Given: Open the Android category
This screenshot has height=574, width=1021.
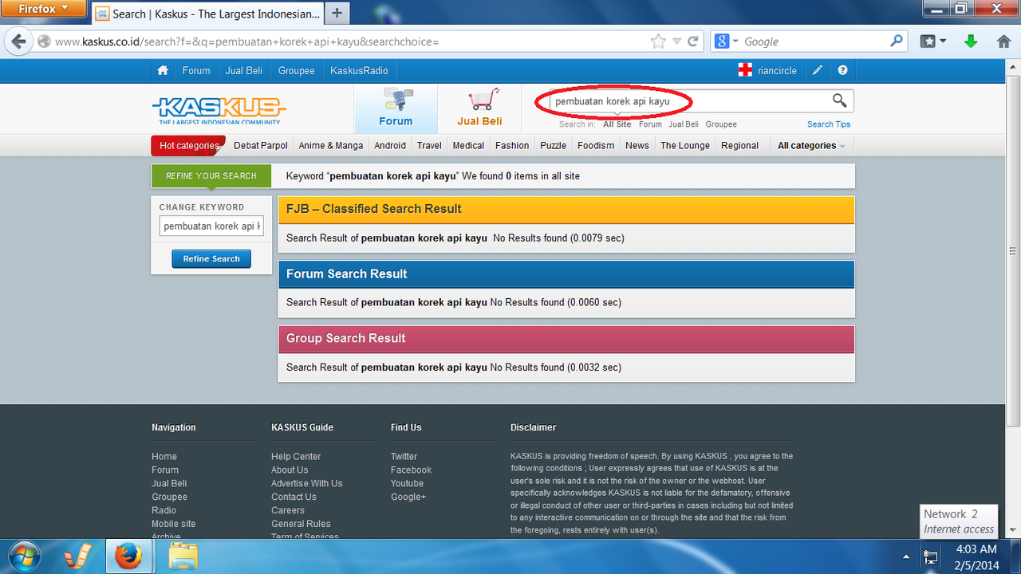Looking at the screenshot, I should pos(390,145).
